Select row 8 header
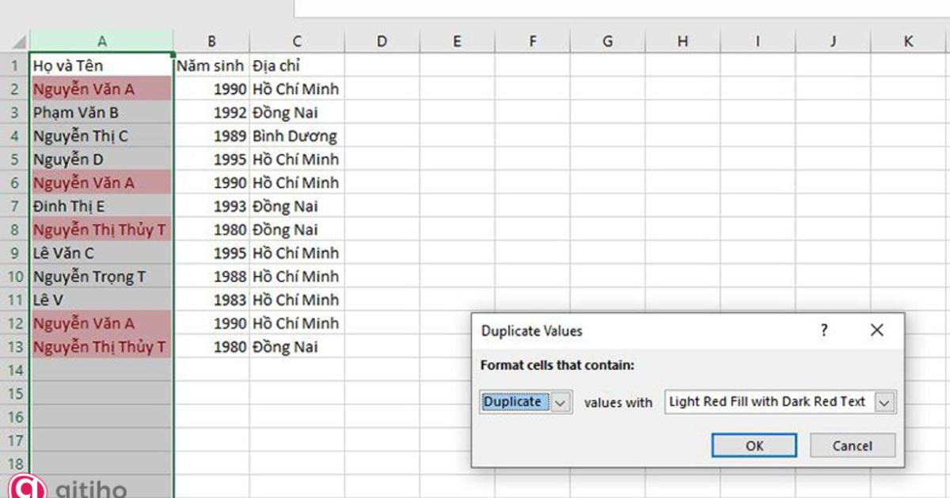 [x=16, y=229]
